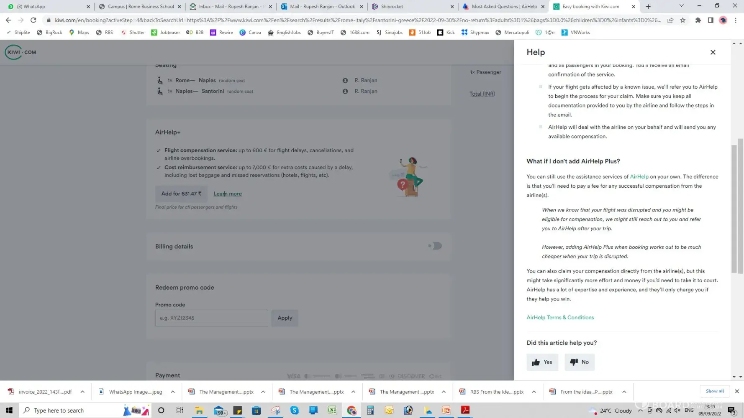Bookmark this page with star icon

(x=682, y=20)
